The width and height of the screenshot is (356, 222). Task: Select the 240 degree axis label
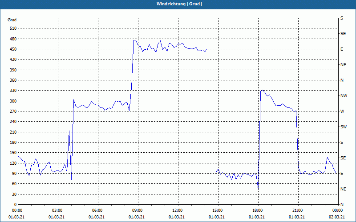tap(13, 122)
